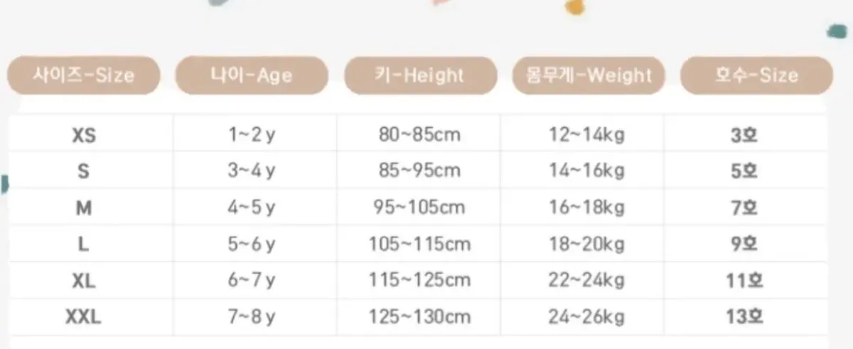The height and width of the screenshot is (349, 853).
Task: Select the 9호 size number cell
Action: (x=744, y=244)
